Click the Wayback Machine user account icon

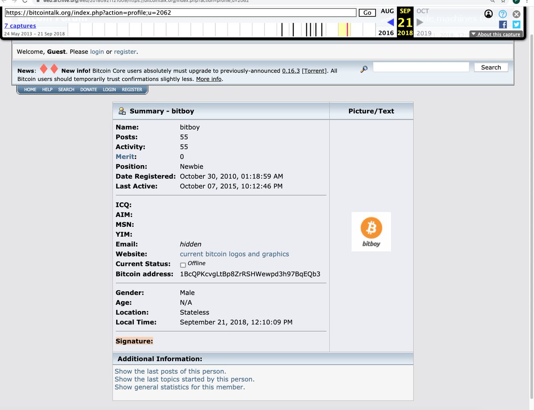489,14
